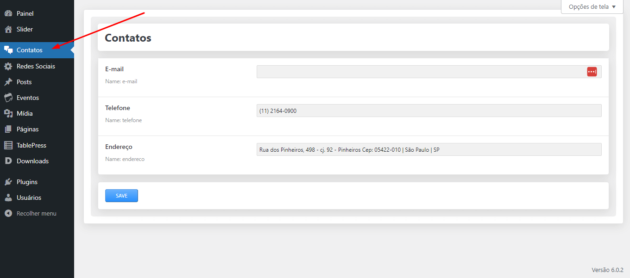Click into the E-mail input field

coord(417,72)
